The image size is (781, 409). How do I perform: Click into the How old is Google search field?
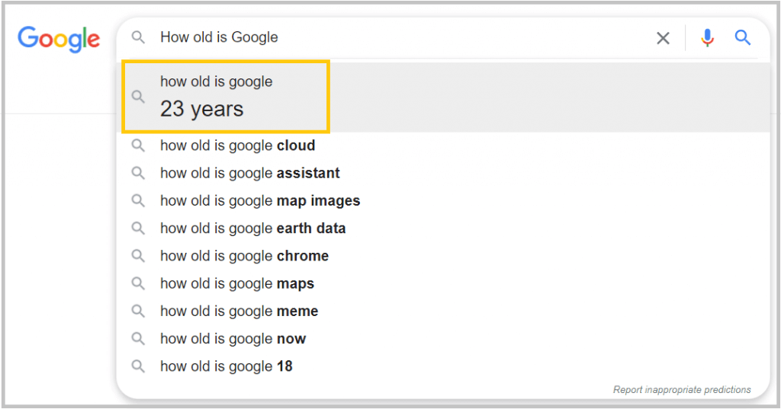[398, 37]
